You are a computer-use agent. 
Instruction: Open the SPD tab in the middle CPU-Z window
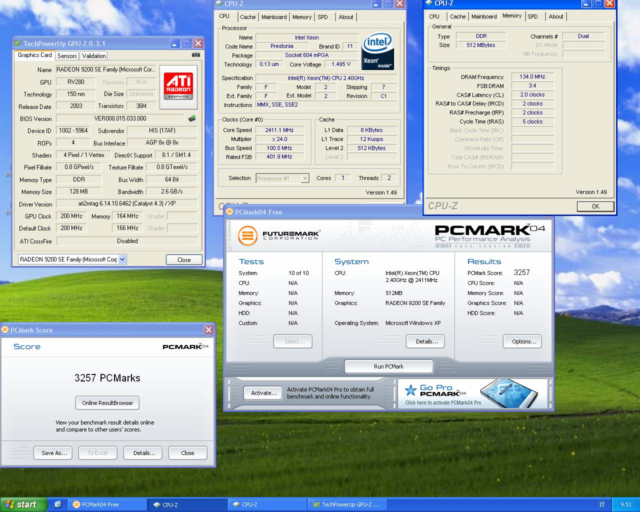coord(323,17)
